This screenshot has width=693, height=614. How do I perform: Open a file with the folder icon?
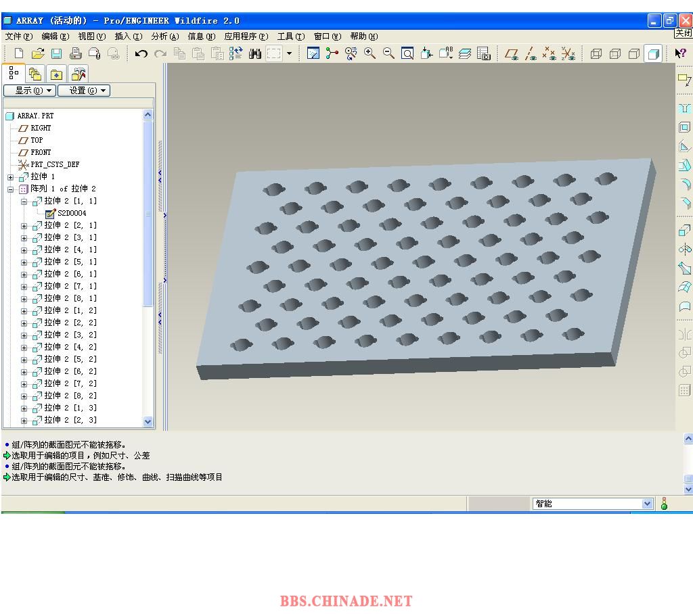click(x=38, y=53)
